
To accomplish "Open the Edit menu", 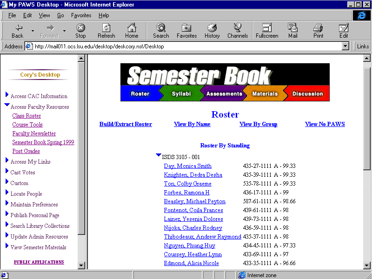I will pyautogui.click(x=27, y=15).
